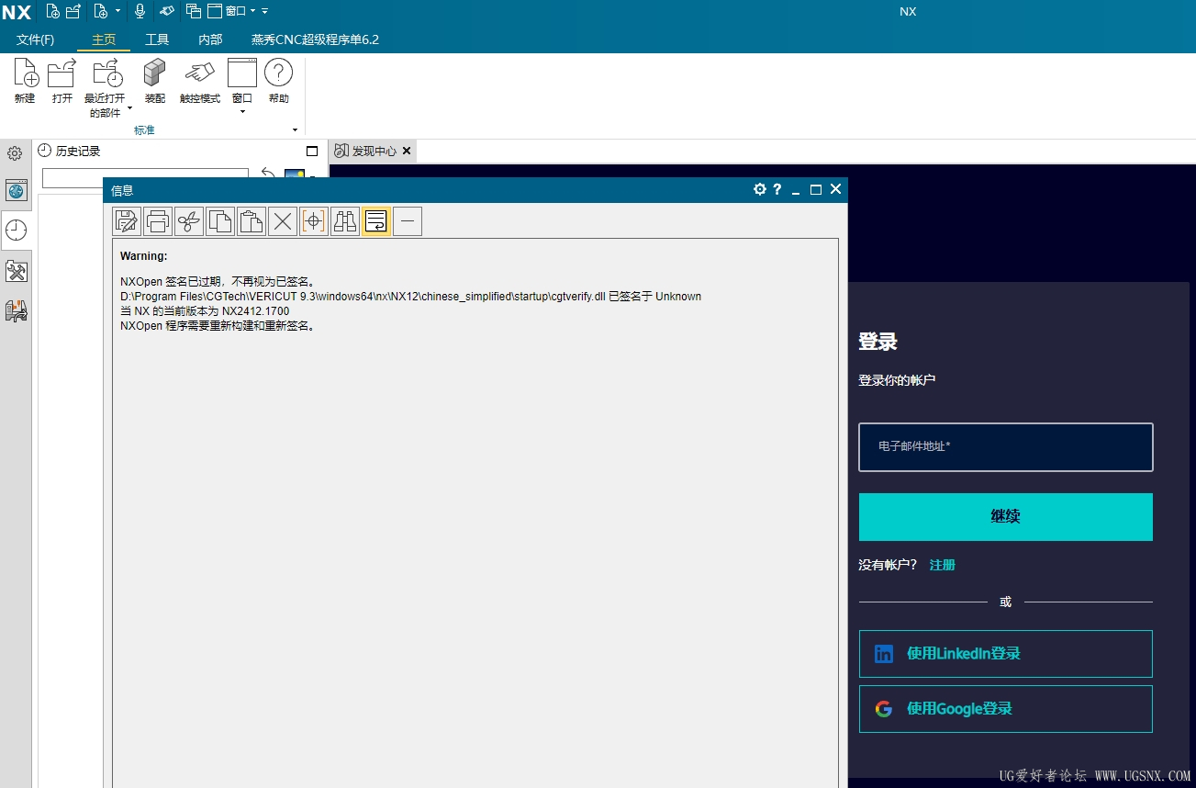Screen dimensions: 1196x788
Task: Select the History clock tab in resource bar
Action: 16,231
